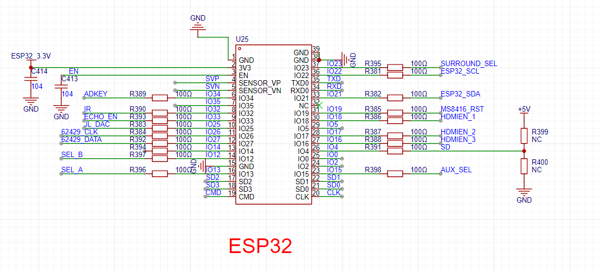Select the blue SVP net label

(212, 79)
